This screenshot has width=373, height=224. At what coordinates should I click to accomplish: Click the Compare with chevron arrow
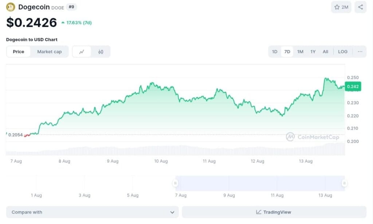(172, 212)
